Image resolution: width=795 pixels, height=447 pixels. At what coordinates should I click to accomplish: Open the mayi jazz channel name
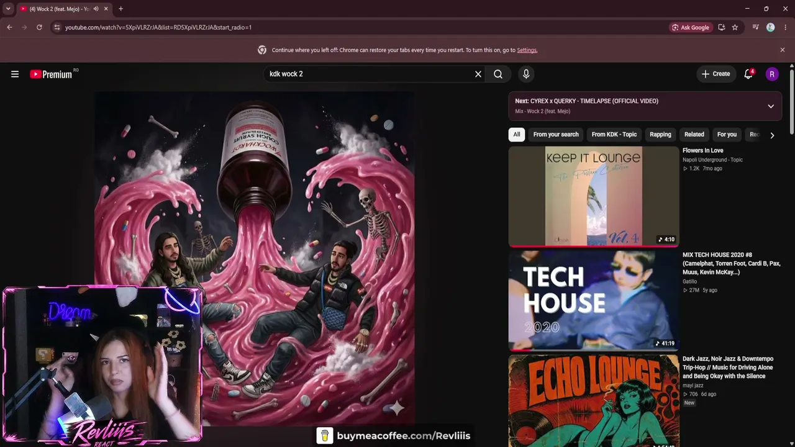pos(693,386)
